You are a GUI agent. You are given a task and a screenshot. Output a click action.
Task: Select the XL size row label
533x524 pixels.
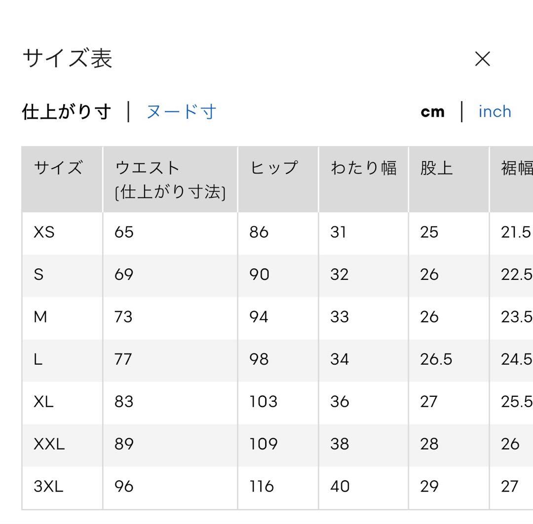[x=43, y=401]
